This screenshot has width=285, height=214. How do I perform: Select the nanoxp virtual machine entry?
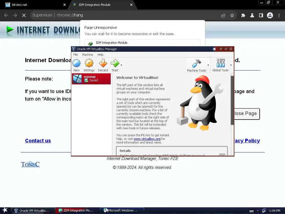tap(91, 79)
